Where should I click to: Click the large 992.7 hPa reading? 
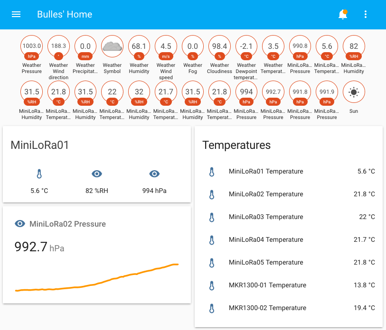point(39,247)
